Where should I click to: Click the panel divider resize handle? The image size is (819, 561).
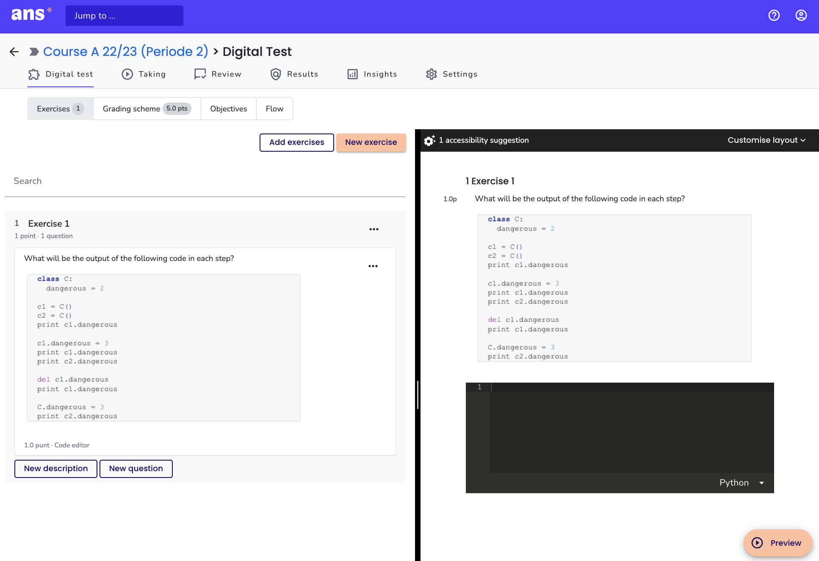(x=418, y=394)
